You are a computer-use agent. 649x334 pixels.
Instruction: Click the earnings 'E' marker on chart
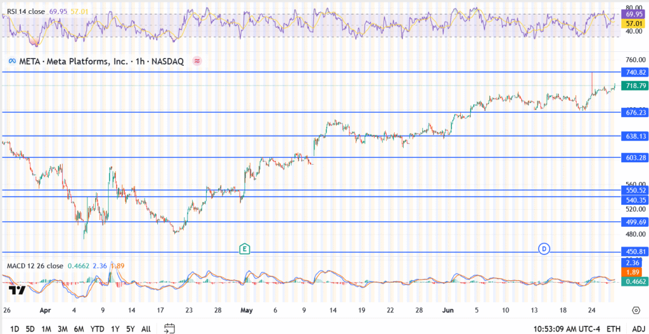point(243,249)
